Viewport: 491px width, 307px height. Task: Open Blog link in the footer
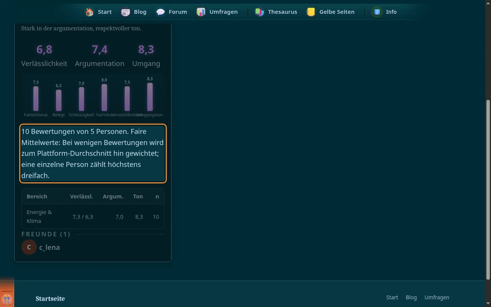pos(411,297)
